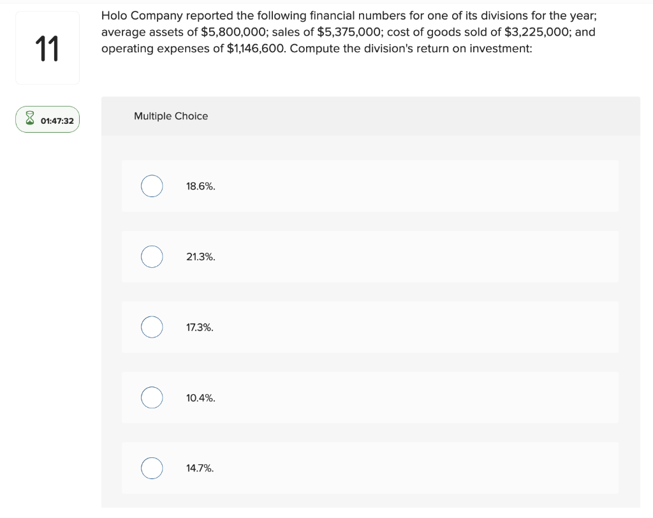This screenshot has height=518, width=653.
Task: Click the 18.6% answer text
Action: click(x=201, y=186)
